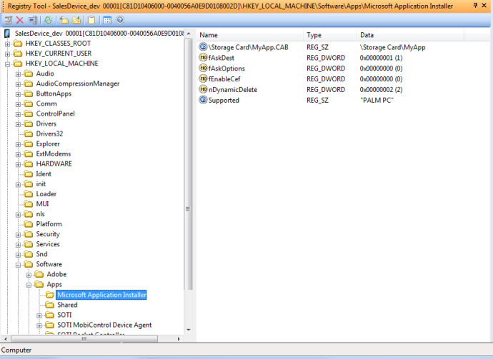Image resolution: width=493 pixels, height=359 pixels.
Task: Click the tree horizontal scrollbar right arrow
Action: pyautogui.click(x=179, y=339)
